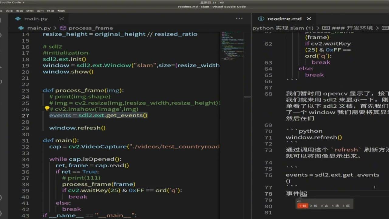Close the readme.md tab

309,19
